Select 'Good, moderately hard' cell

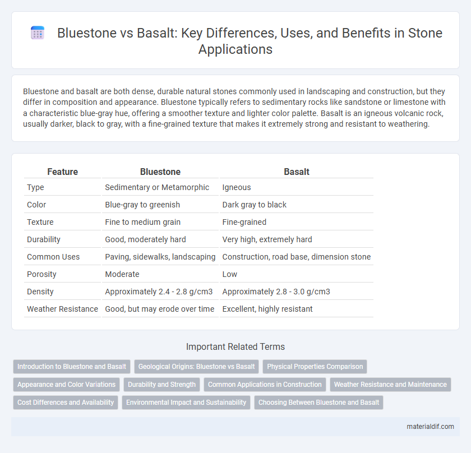coord(160,239)
